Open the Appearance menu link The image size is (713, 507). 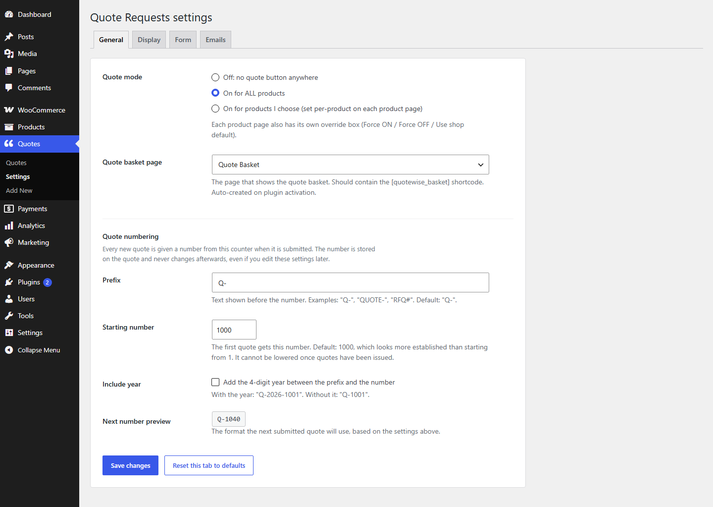[x=36, y=265]
